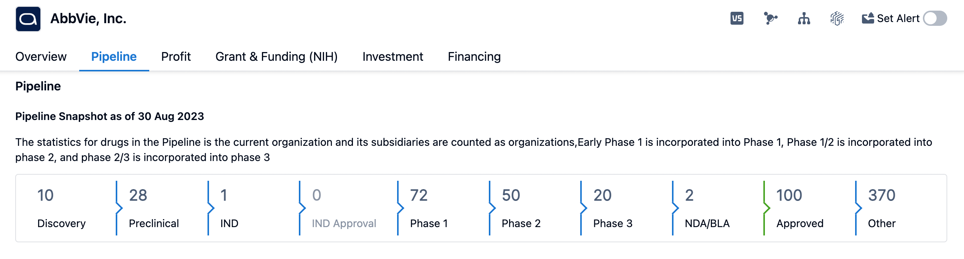Switch to the Overview tab
Screen dimensions: 964x259
41,57
